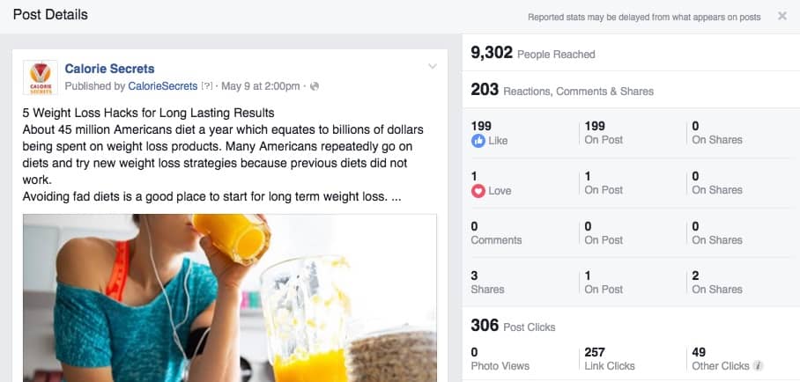Open the Calorie Secrets page name link

[x=110, y=69]
